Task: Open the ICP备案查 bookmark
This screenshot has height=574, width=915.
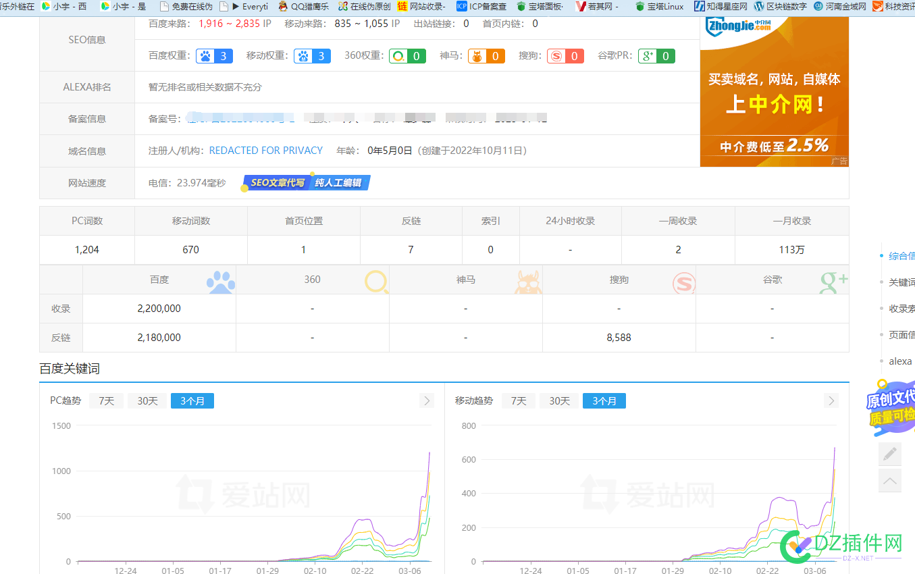Action: (481, 6)
